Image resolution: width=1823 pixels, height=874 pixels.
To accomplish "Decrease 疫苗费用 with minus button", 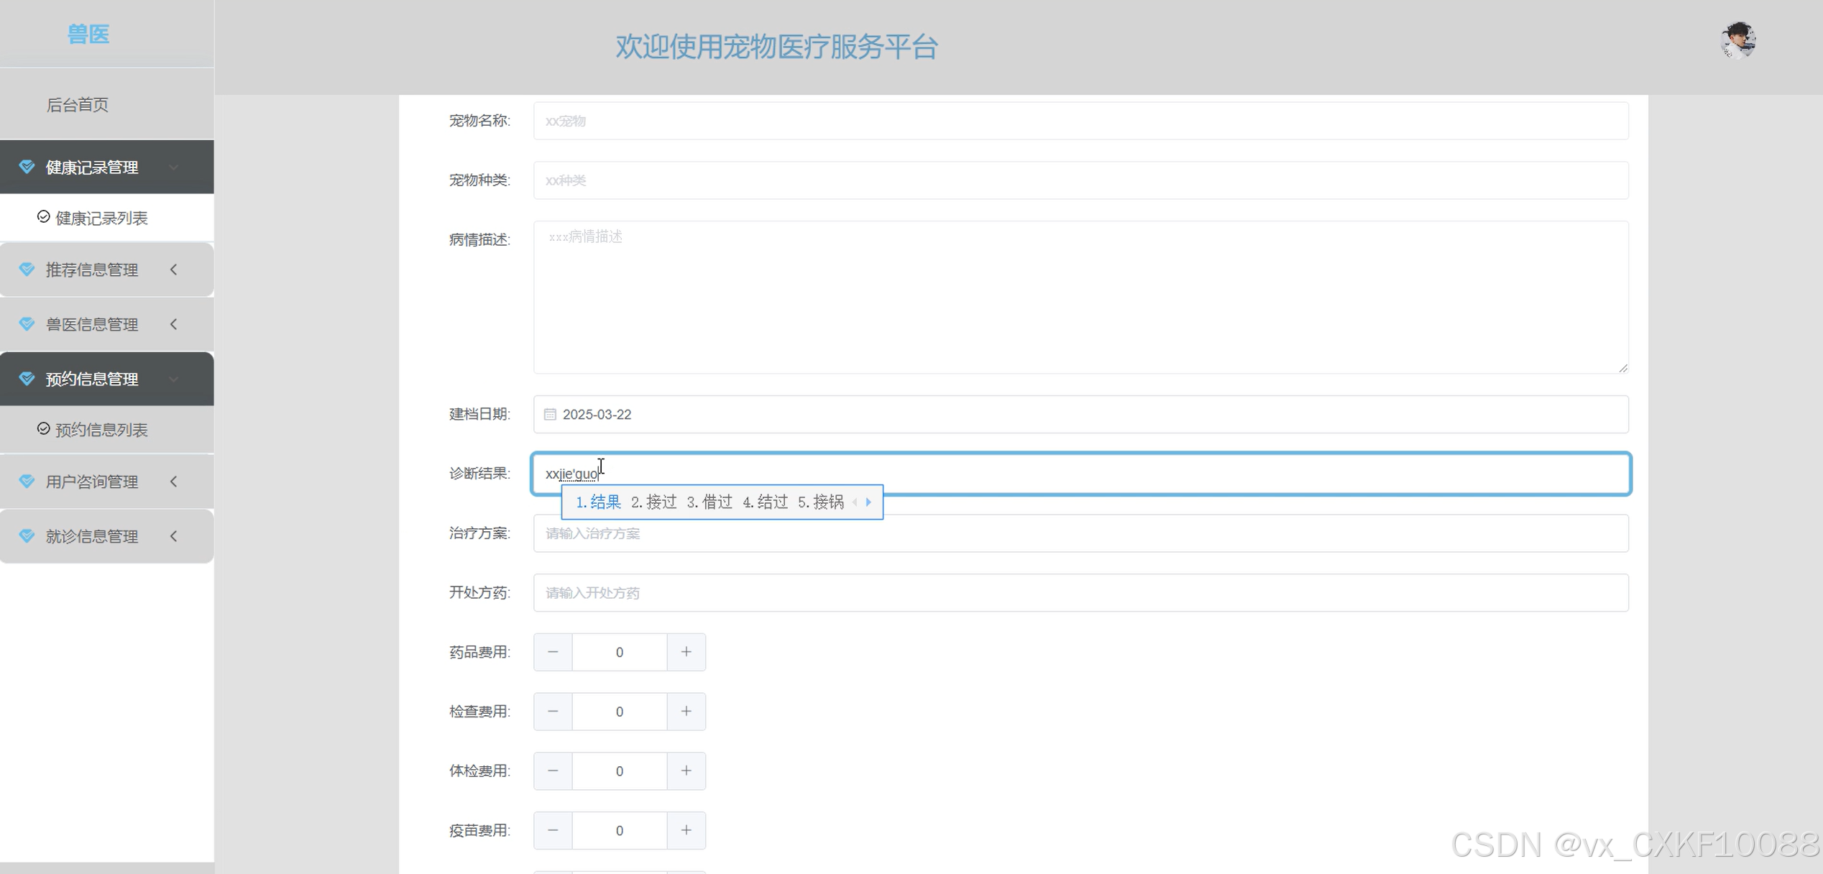I will click(553, 831).
